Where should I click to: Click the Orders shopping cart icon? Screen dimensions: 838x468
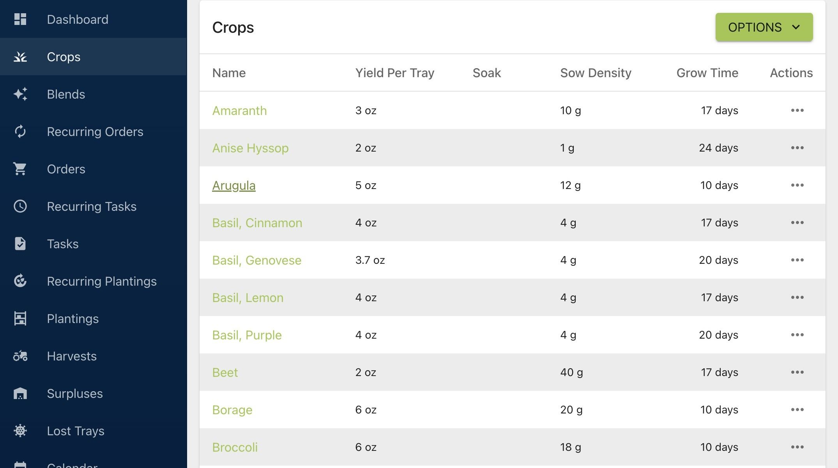coord(20,169)
